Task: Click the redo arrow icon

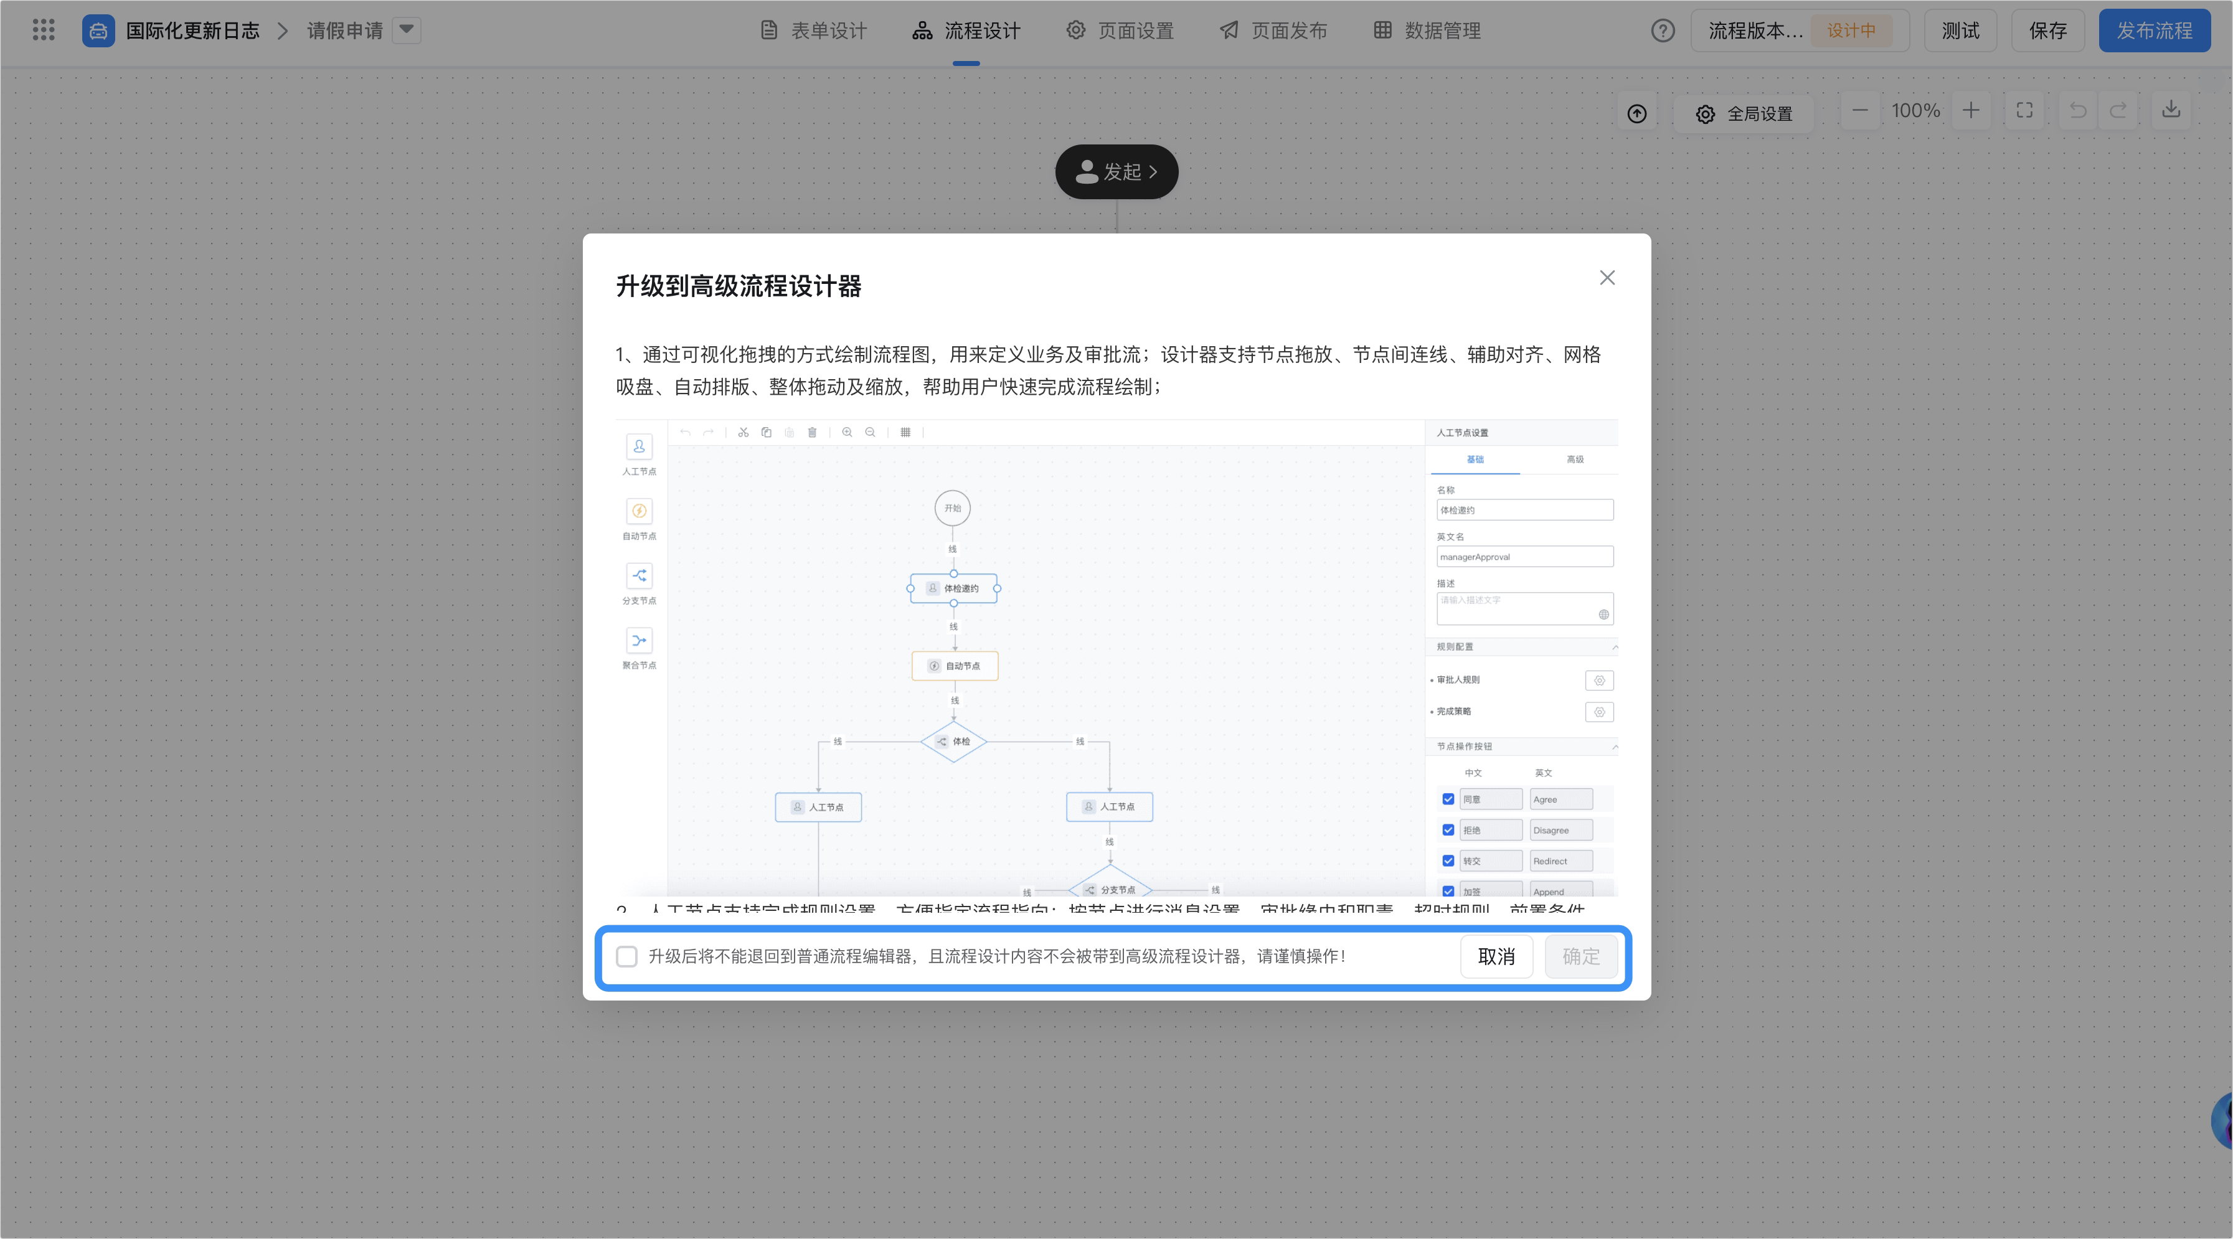Action: (x=2118, y=111)
